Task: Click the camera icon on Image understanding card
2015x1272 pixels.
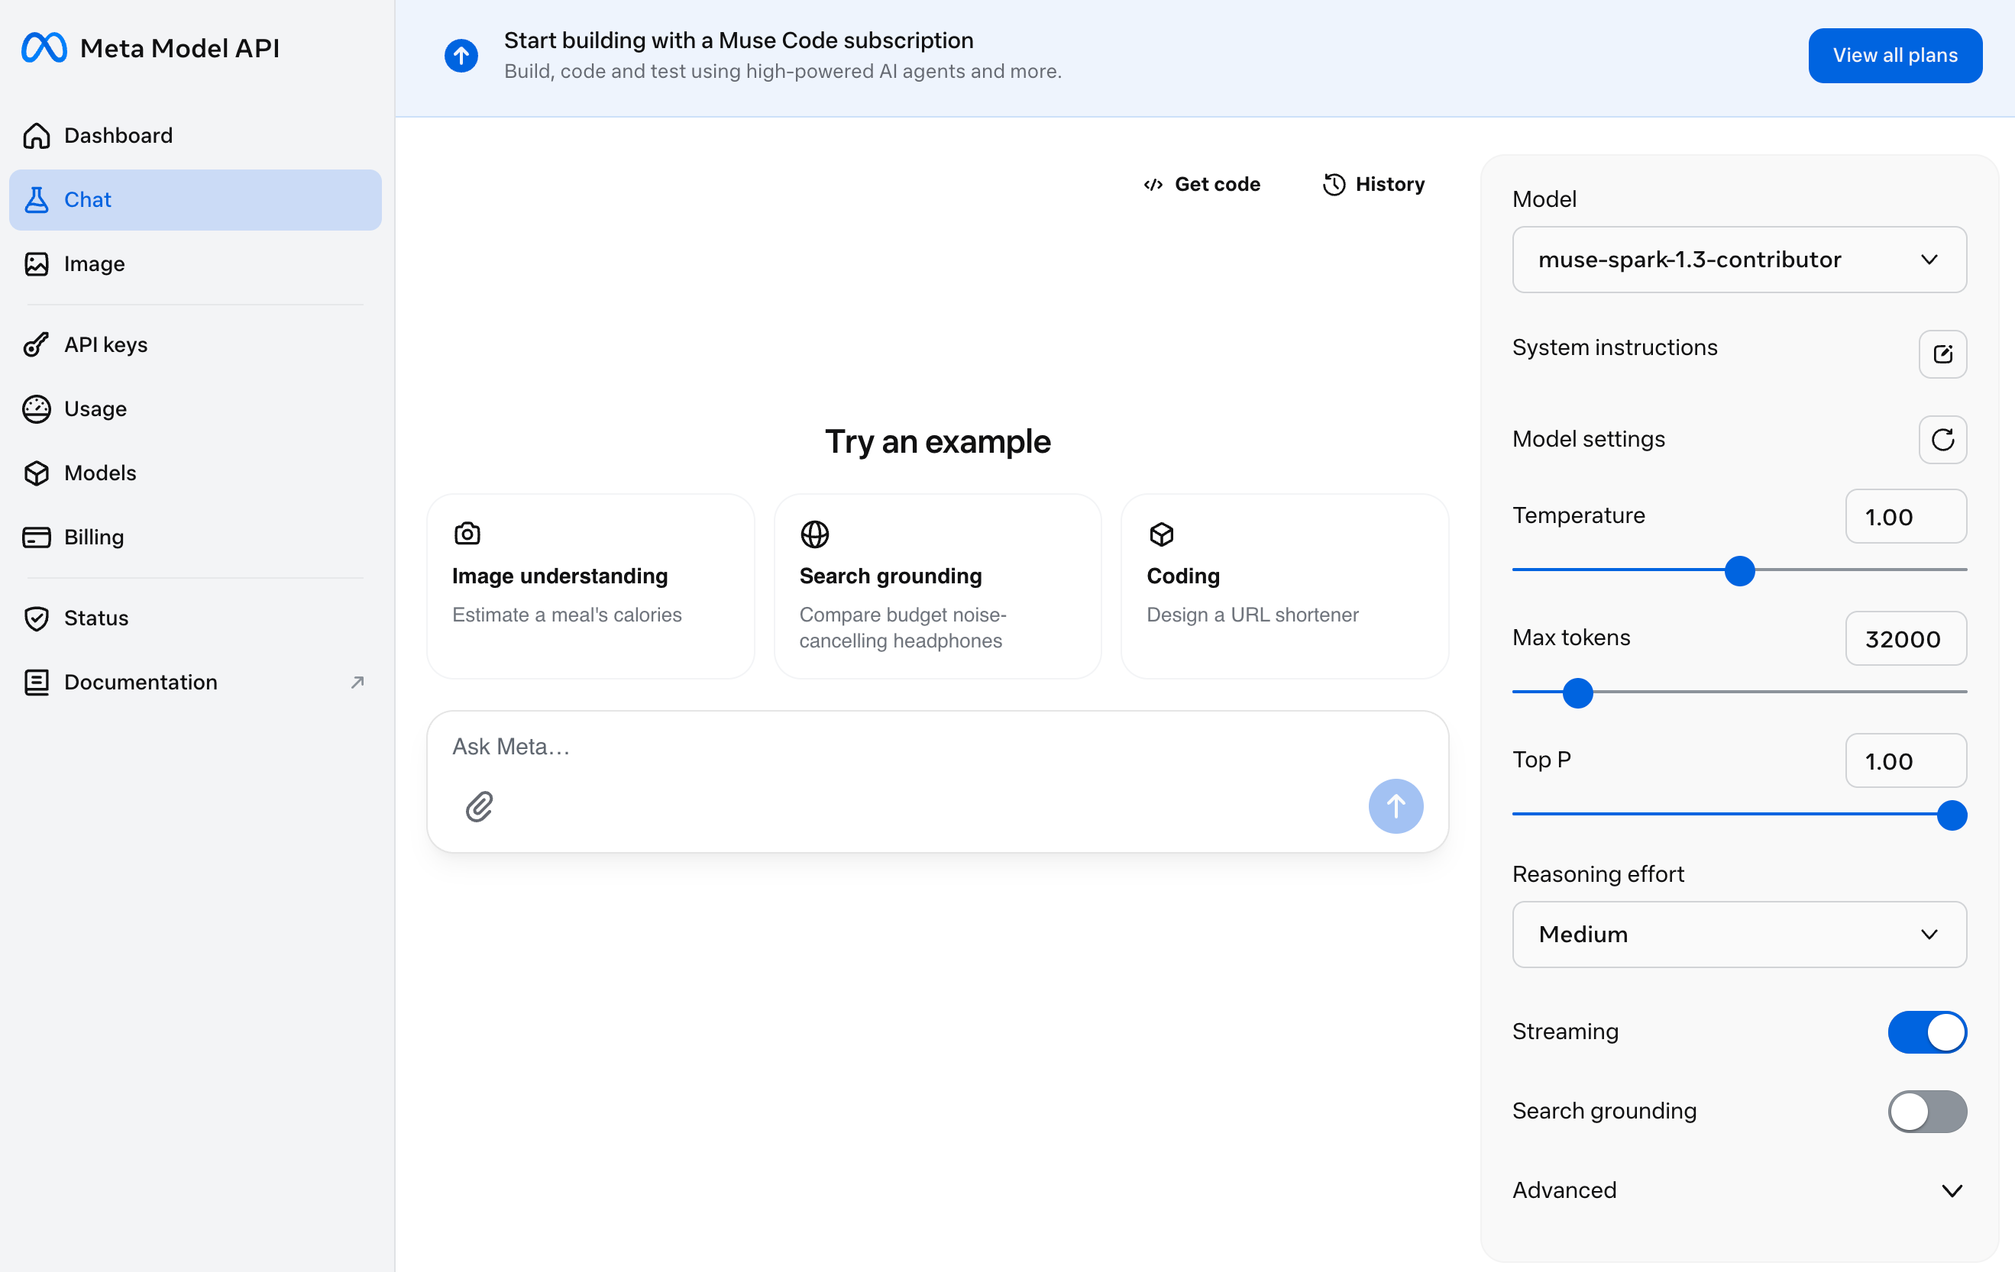Action: [467, 534]
